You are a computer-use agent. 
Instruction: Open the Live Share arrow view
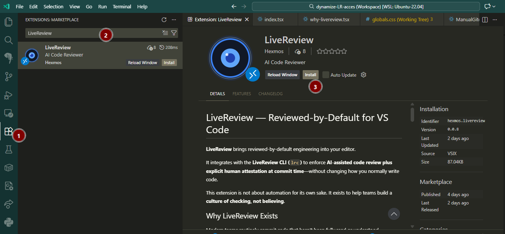pyautogui.click(x=8, y=204)
